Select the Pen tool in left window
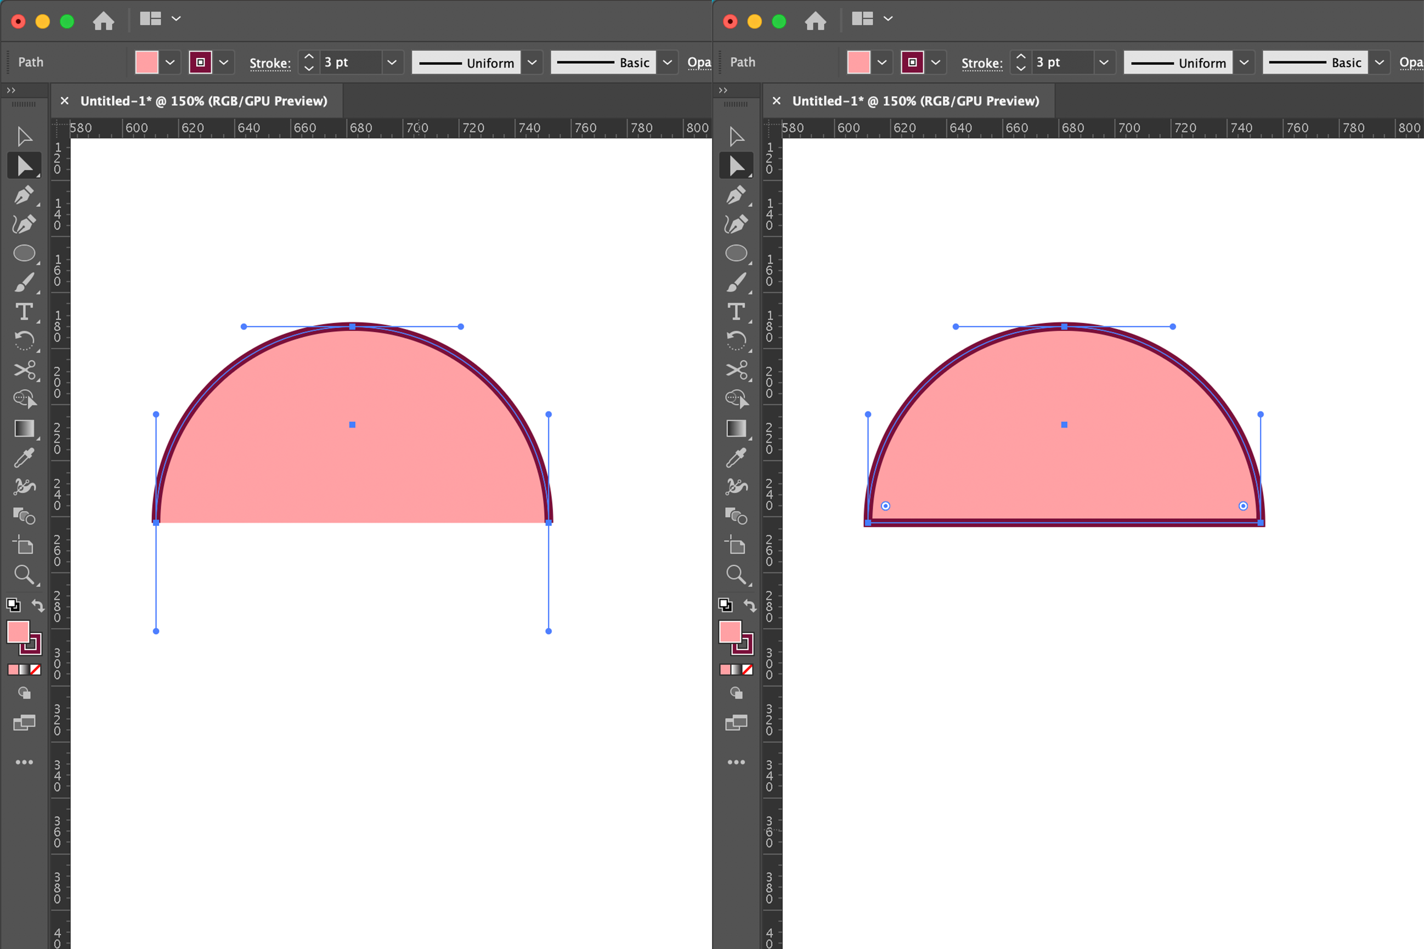1424x949 pixels. click(24, 195)
